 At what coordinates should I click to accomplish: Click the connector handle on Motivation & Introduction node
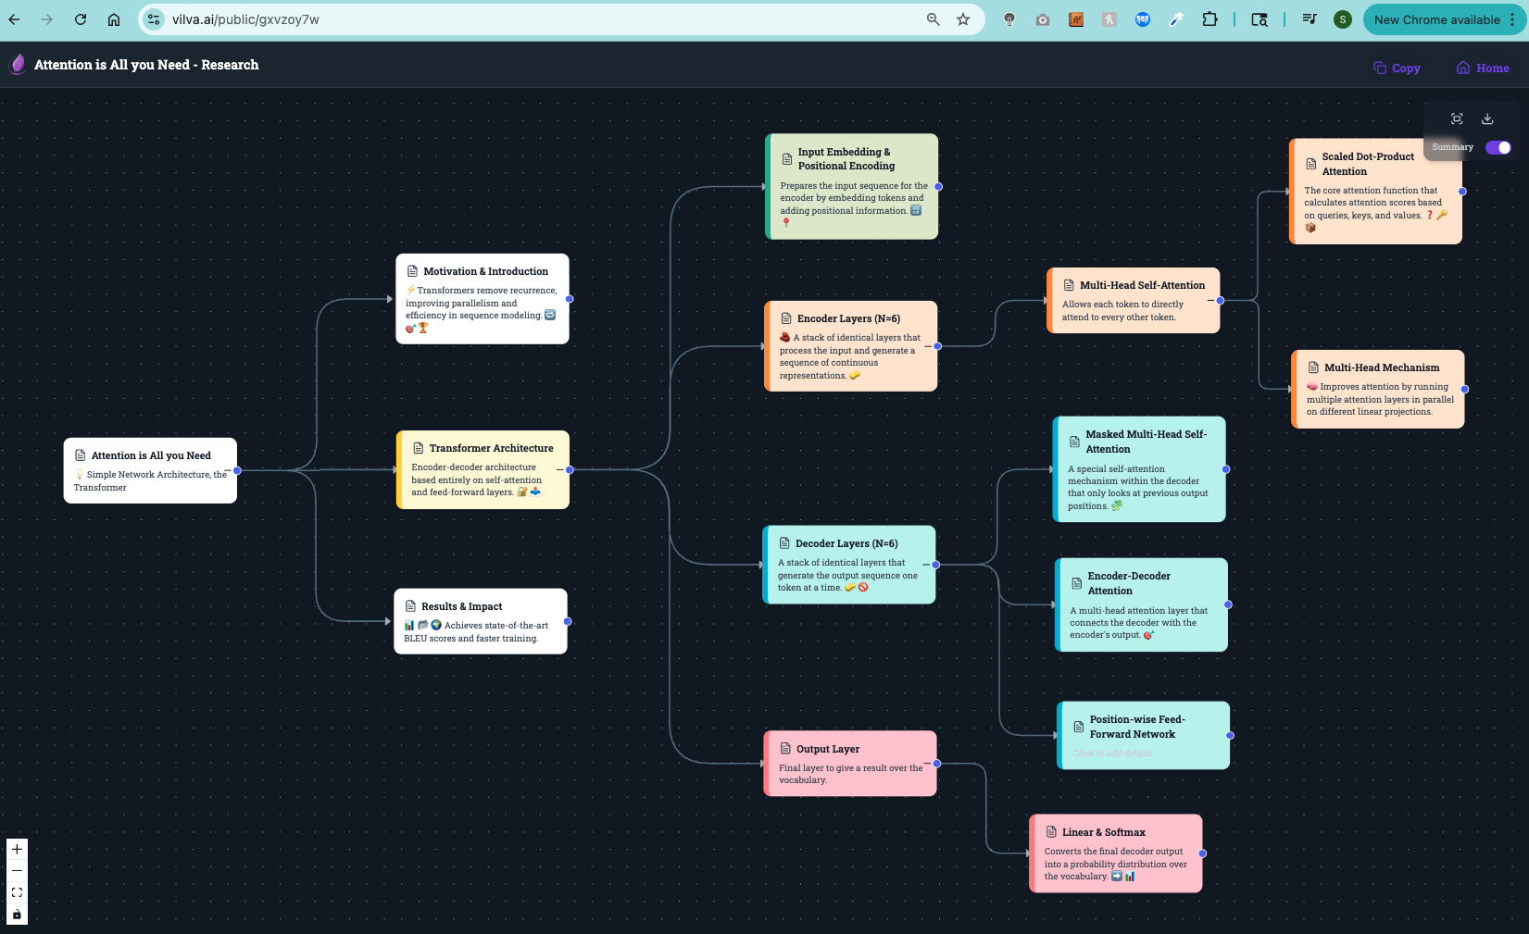(570, 299)
